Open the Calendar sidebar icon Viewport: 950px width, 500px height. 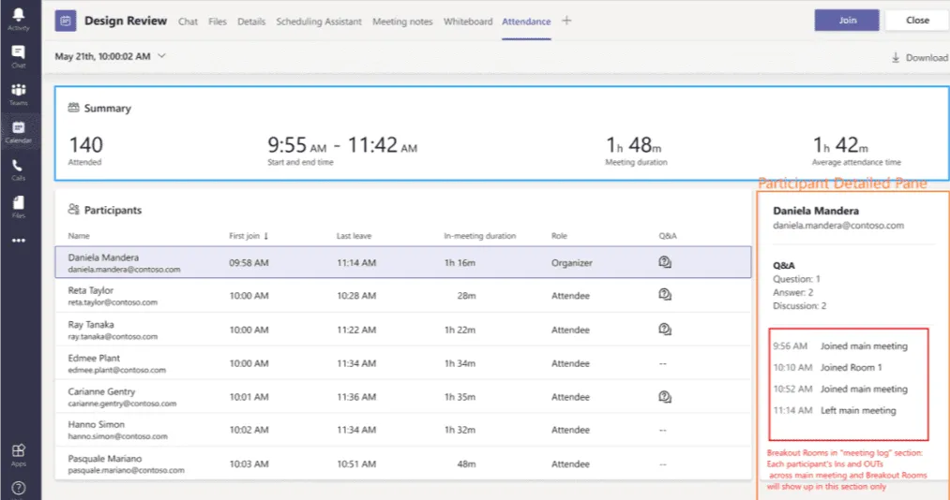[18, 131]
